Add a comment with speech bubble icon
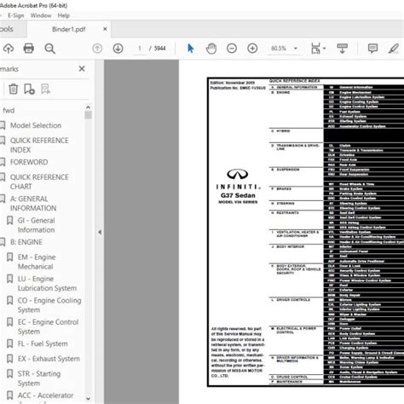 pos(372,49)
